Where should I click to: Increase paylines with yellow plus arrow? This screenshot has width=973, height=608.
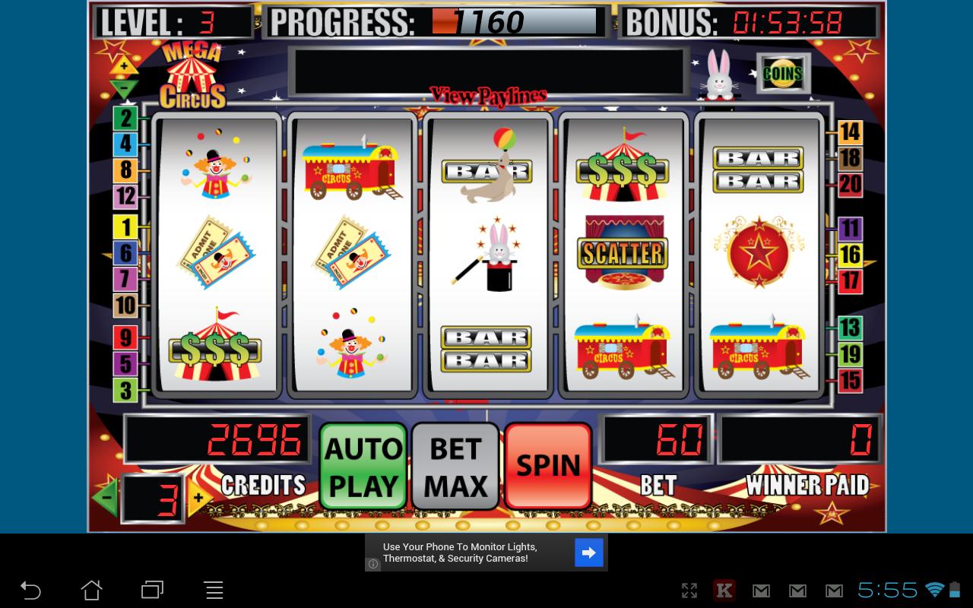click(x=124, y=68)
